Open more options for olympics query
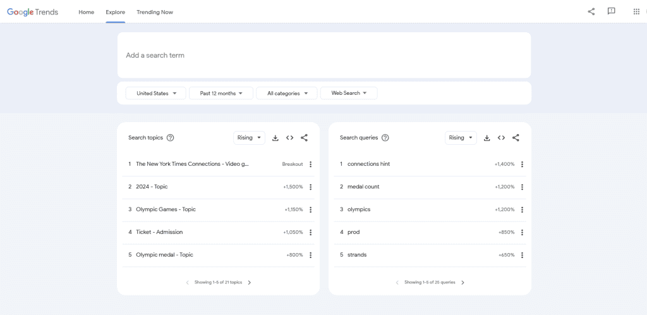 pyautogui.click(x=522, y=210)
